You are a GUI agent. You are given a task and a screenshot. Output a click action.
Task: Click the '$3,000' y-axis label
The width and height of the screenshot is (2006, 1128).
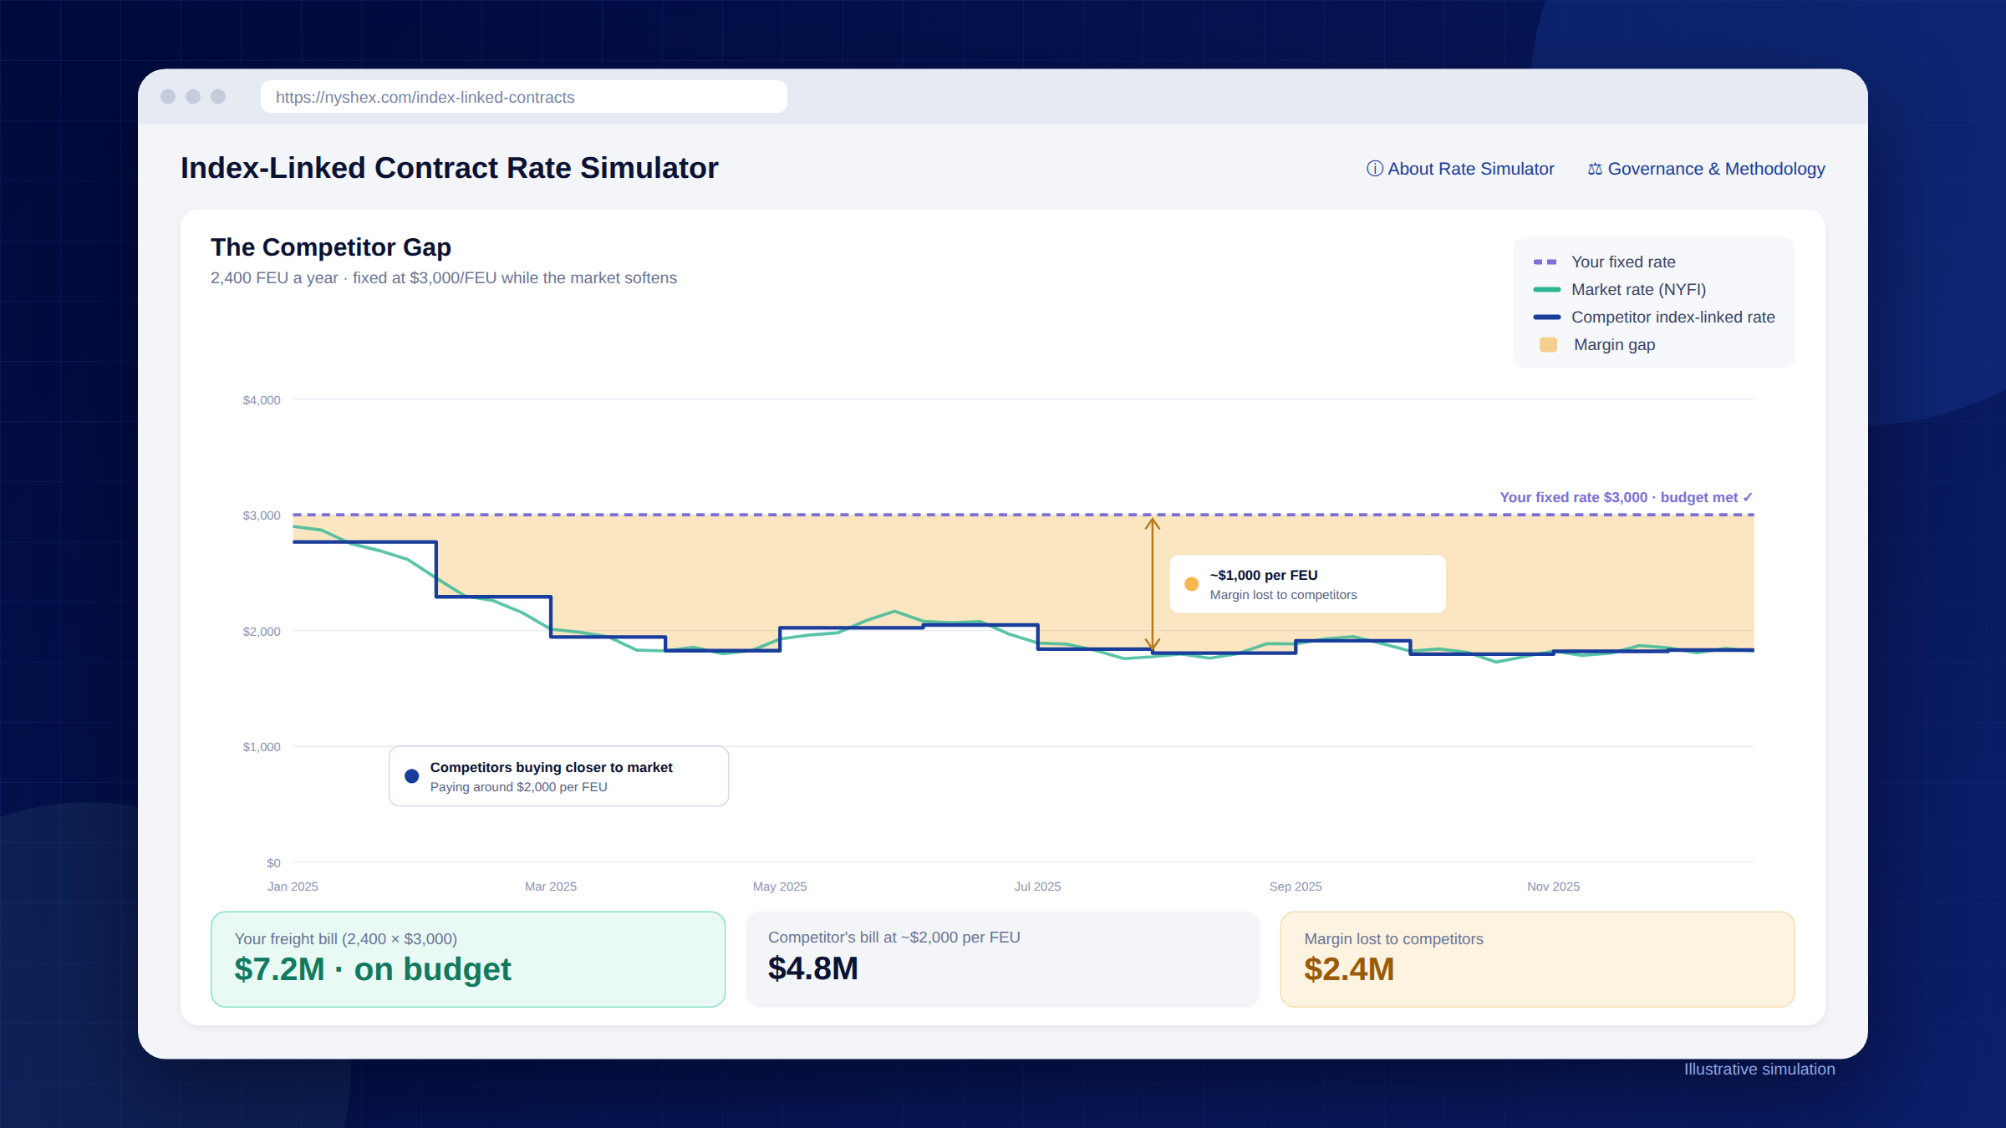262,516
